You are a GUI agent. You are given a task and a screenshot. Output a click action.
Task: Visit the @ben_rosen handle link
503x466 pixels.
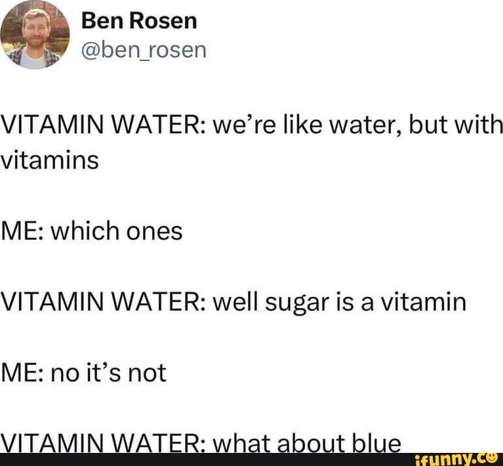(x=144, y=50)
